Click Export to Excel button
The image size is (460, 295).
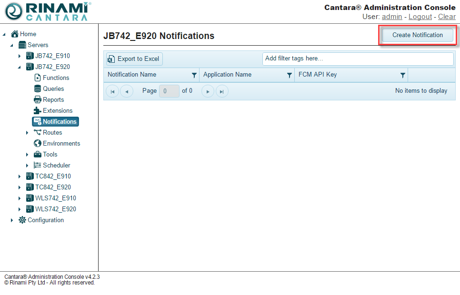[x=134, y=59]
